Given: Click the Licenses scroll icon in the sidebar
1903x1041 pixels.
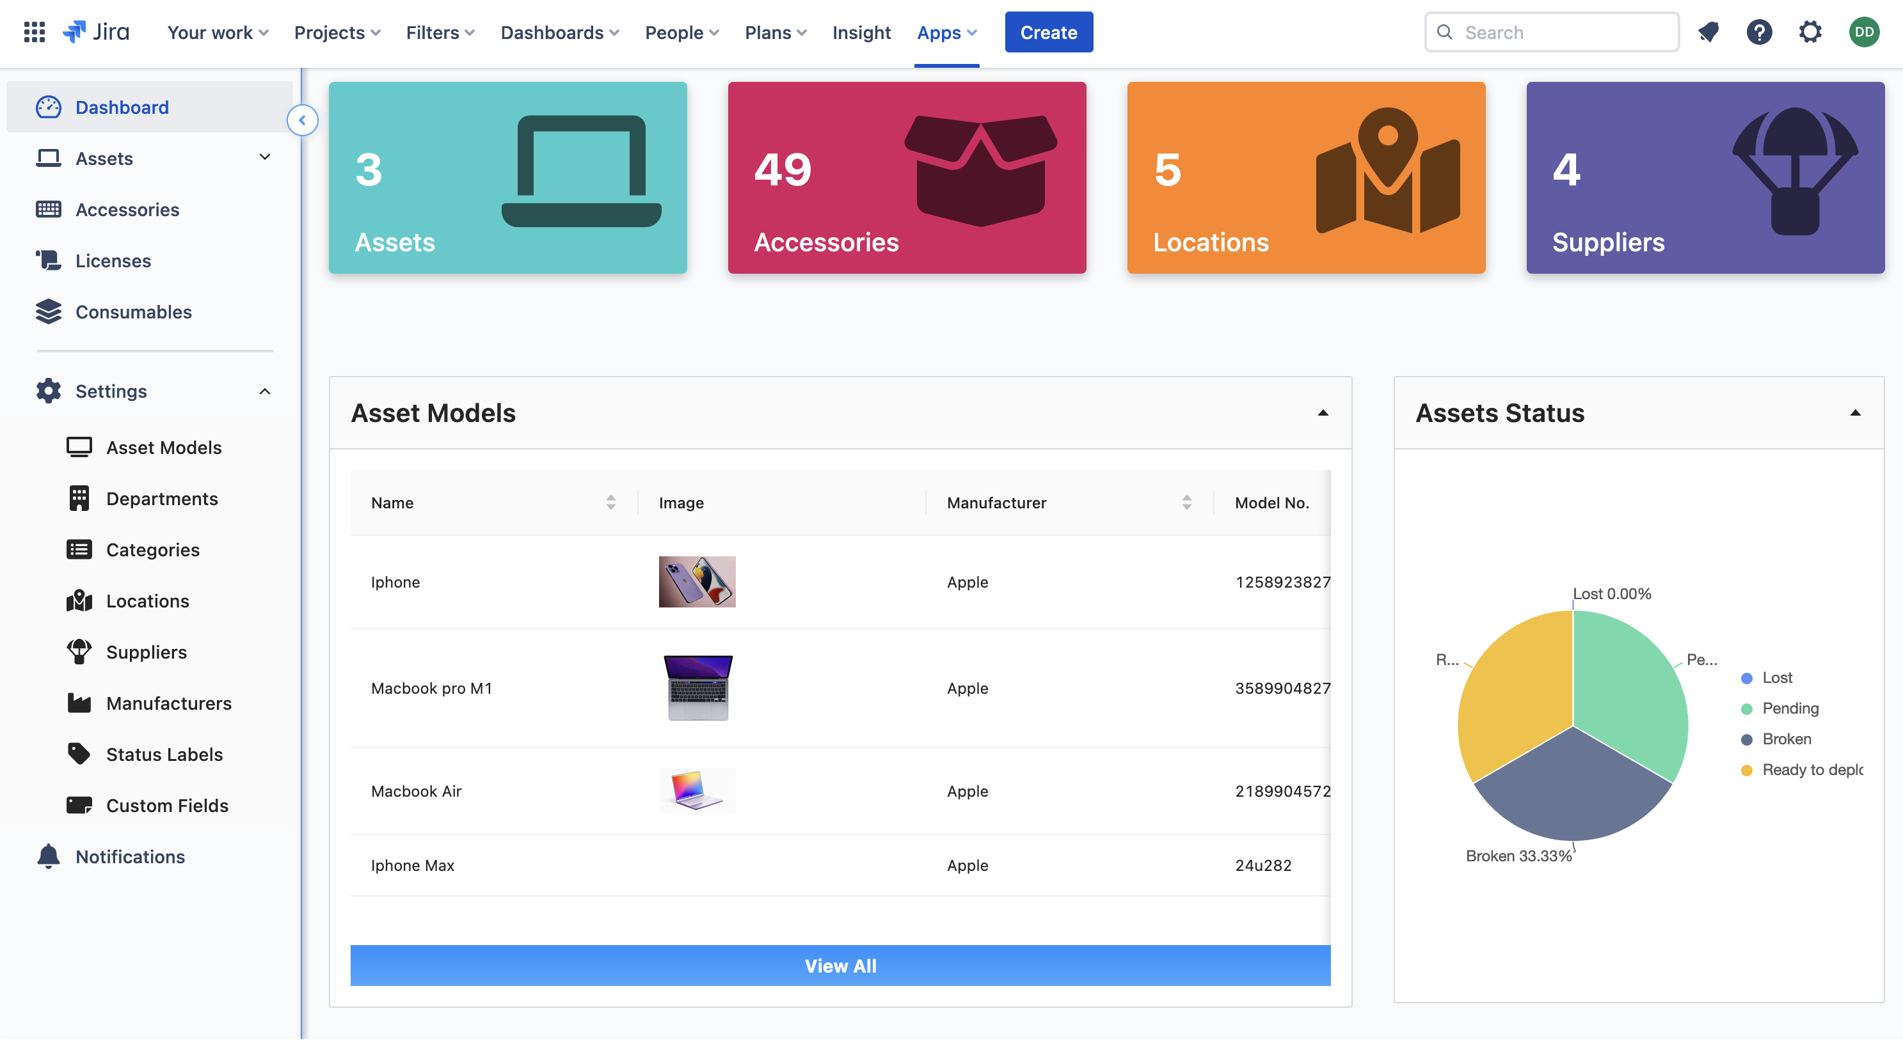Looking at the screenshot, I should coord(49,261).
